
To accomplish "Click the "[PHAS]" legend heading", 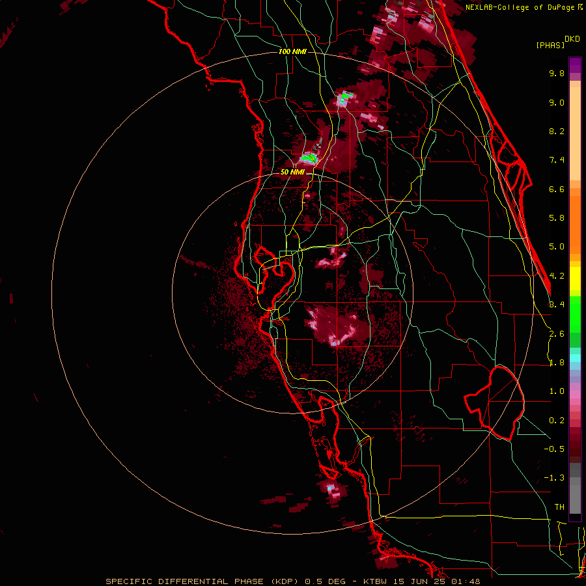I will click(550, 45).
